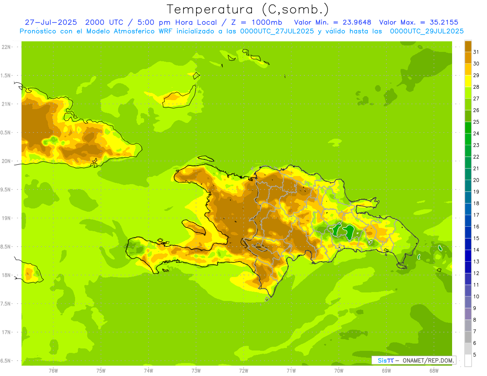Click the "30" label on the color scale
The height and width of the screenshot is (376, 487).
pos(476,64)
